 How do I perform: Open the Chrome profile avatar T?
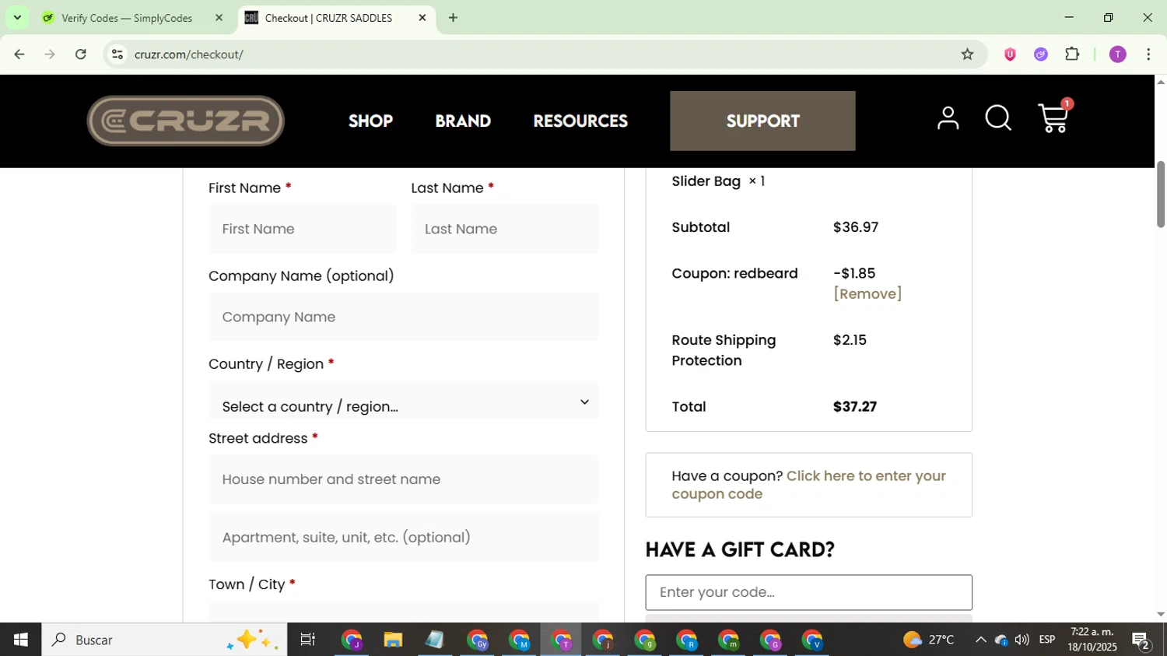point(1117,54)
